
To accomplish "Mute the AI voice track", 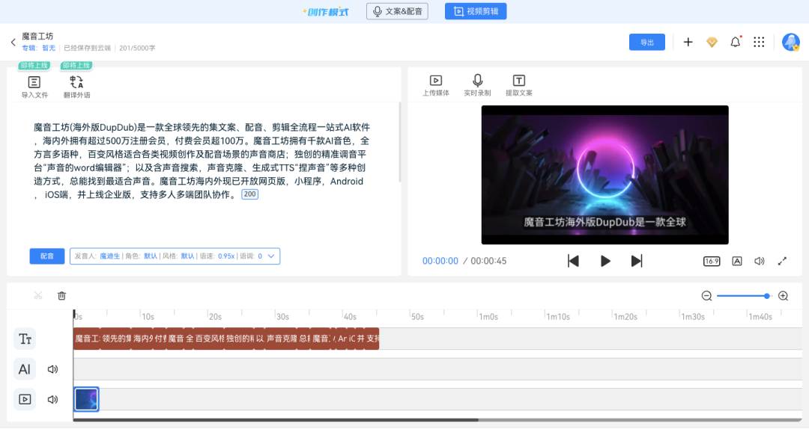I will [52, 369].
